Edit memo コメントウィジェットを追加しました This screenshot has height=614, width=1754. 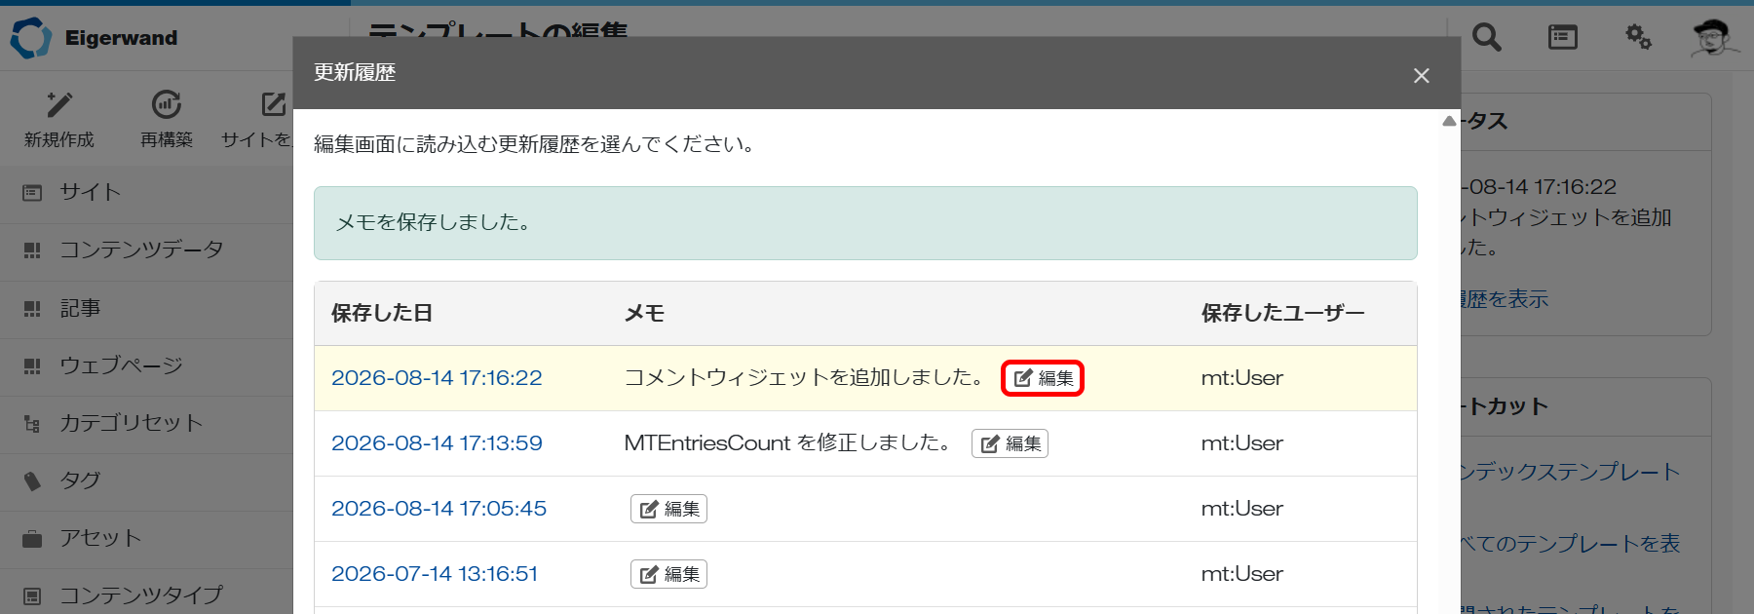[1043, 378]
